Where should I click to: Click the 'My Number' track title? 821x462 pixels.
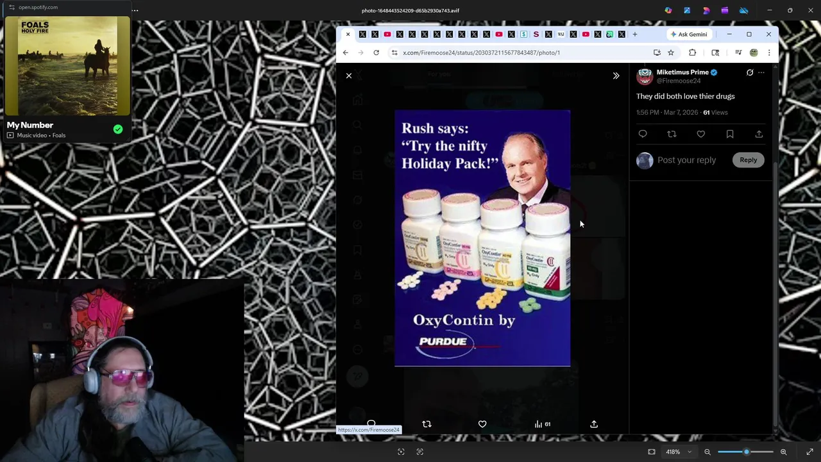point(30,125)
